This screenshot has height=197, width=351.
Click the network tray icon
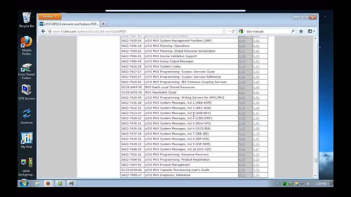coord(302,184)
